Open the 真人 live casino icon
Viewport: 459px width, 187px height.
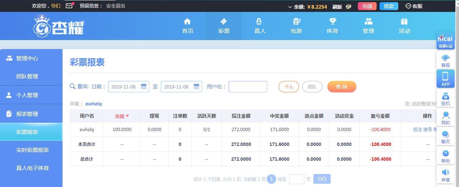pyautogui.click(x=259, y=21)
